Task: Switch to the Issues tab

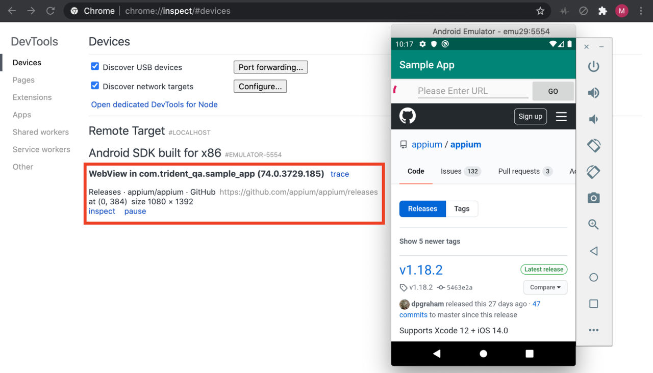Action: [x=450, y=171]
